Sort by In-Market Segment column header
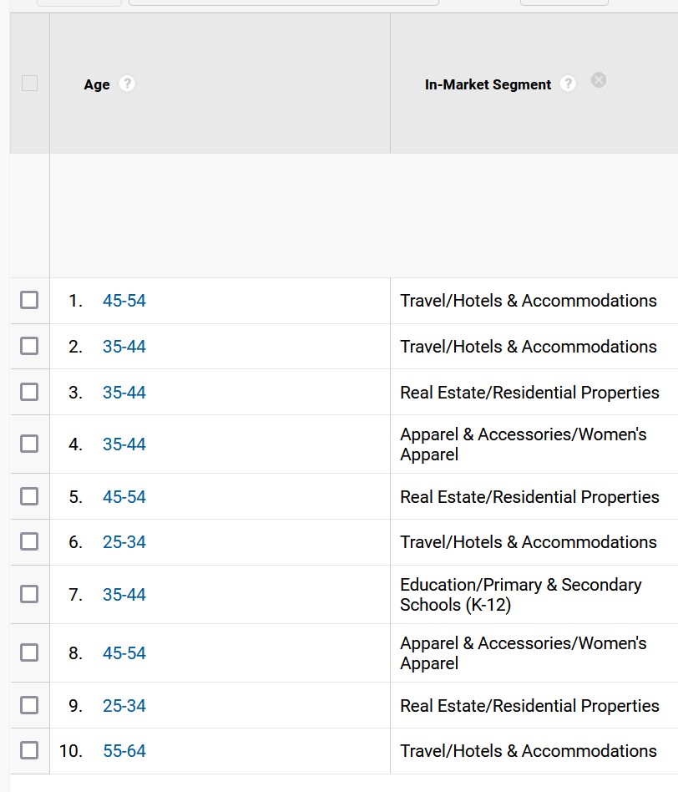Screen dimensions: 678x792 pyautogui.click(x=488, y=84)
